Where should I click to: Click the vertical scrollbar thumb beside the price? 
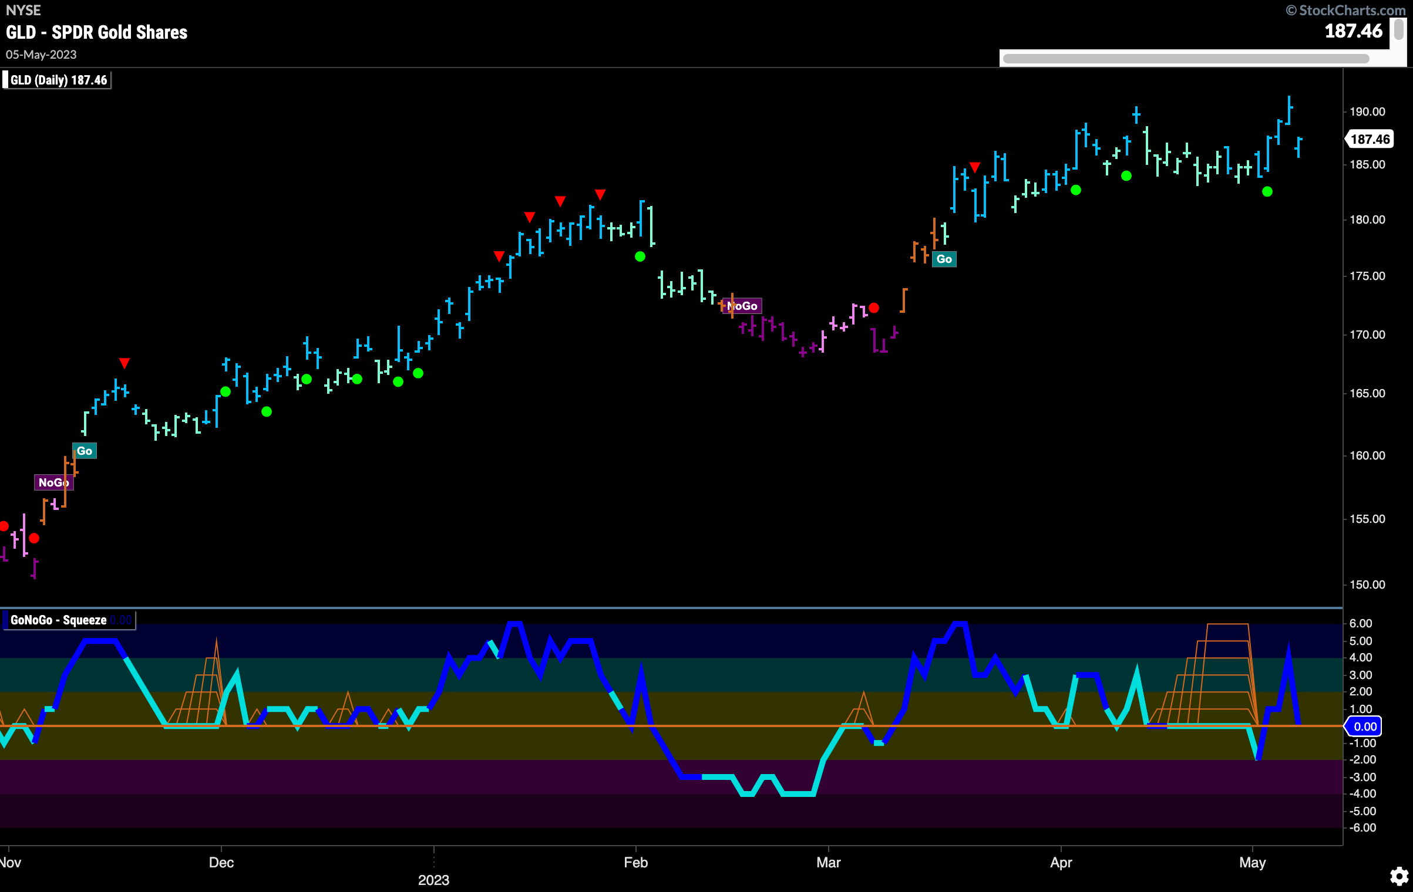point(1399,29)
